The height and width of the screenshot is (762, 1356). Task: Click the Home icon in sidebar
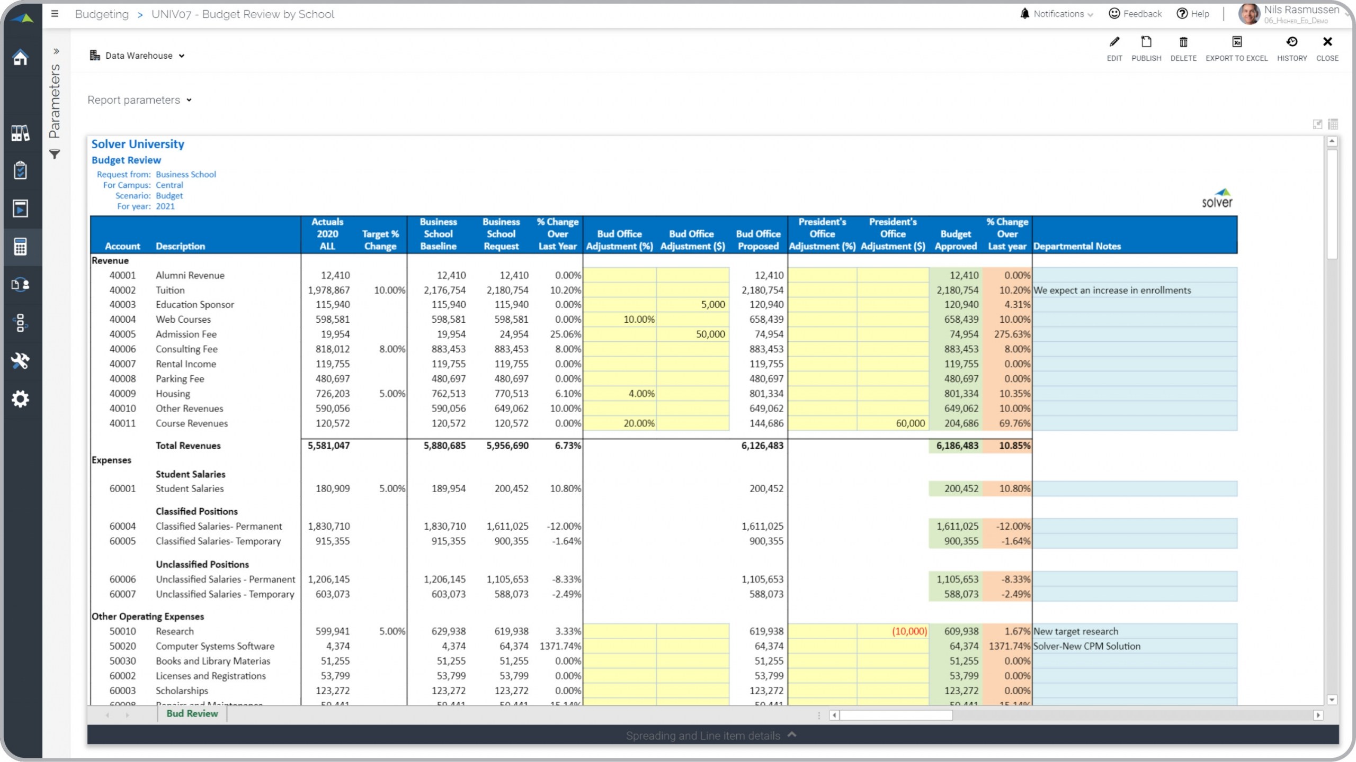coord(20,57)
